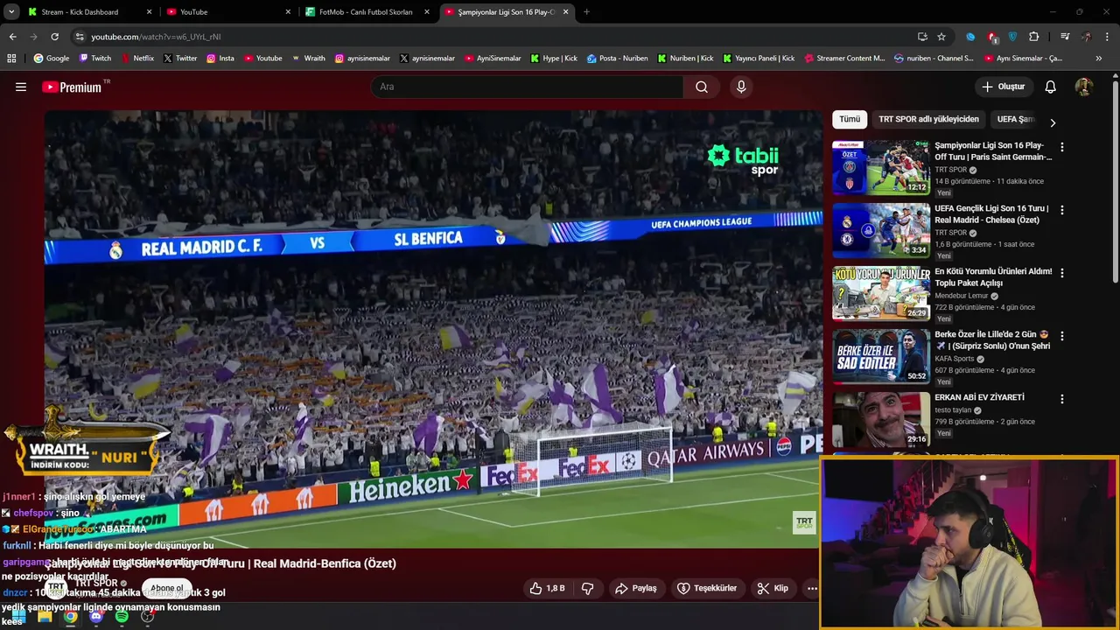Open Streamer Content M... bookmark
1120x630 pixels.
(x=843, y=59)
